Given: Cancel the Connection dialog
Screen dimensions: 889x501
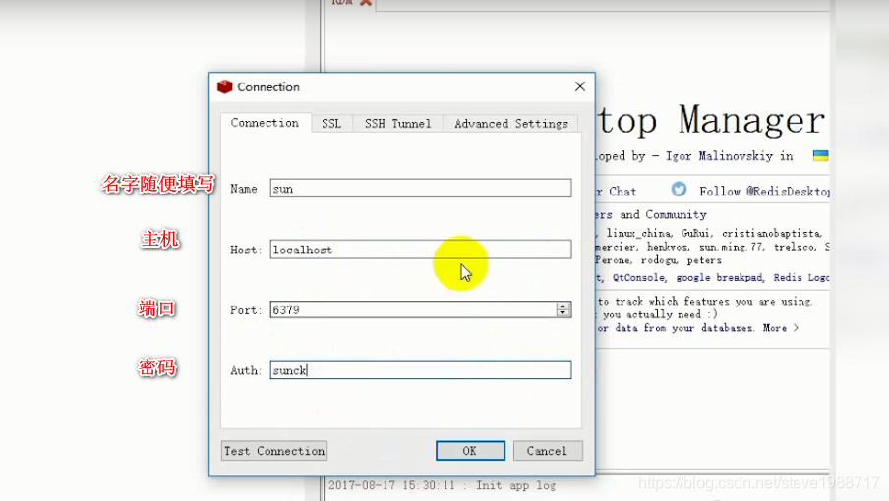Looking at the screenshot, I should pyautogui.click(x=548, y=451).
